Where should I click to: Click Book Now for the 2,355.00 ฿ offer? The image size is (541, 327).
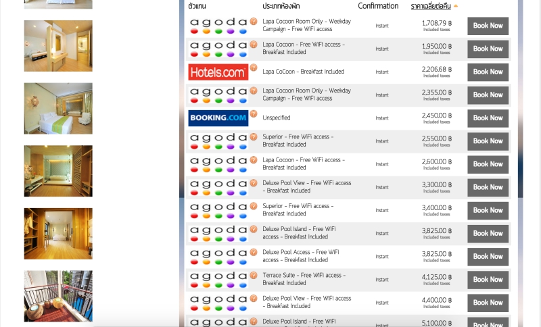[488, 95]
